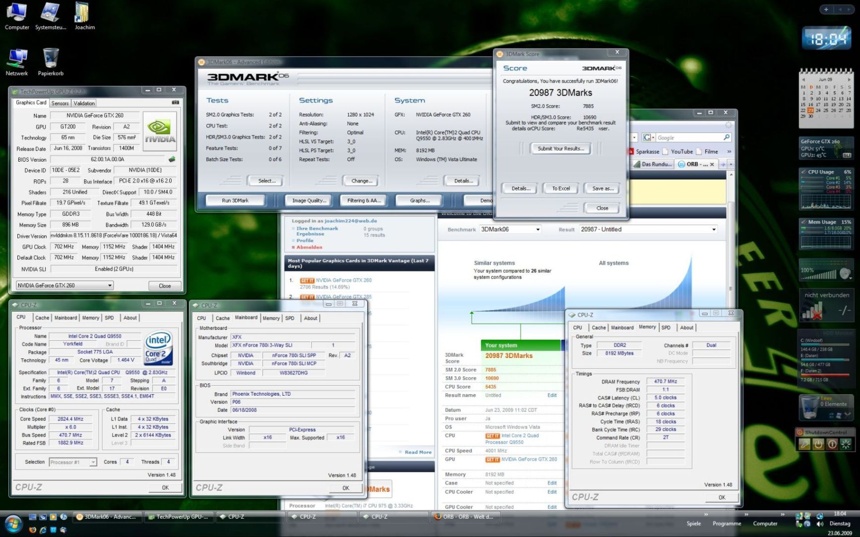860x537 pixels.
Task: Click Run 3DMark button
Action: (235, 200)
